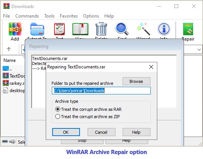The height and width of the screenshot is (159, 203).
Task: Click the drive icon in status bar
Action: click(x=5, y=141)
